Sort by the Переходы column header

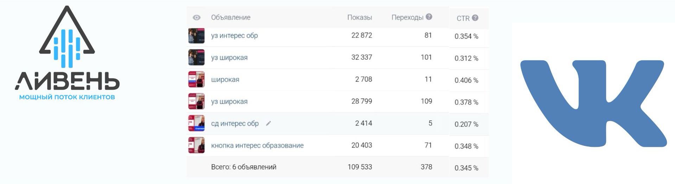pyautogui.click(x=407, y=18)
